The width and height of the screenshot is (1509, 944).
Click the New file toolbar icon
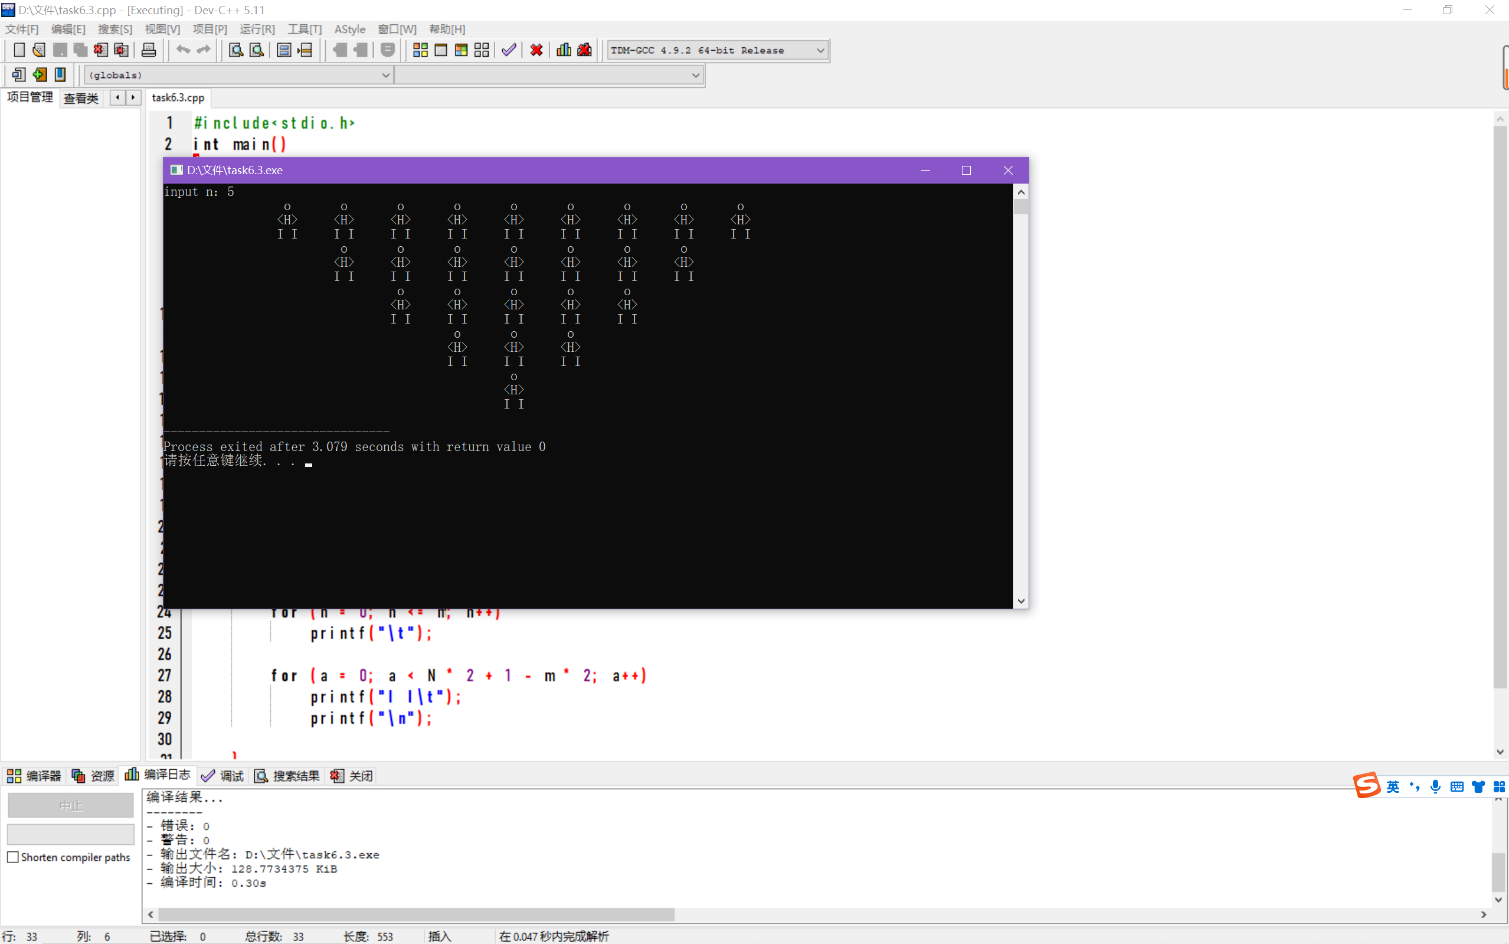pos(19,50)
